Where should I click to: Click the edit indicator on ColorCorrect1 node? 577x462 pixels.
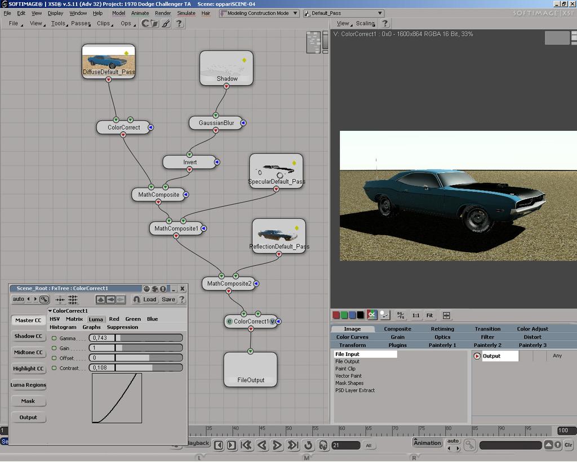coord(230,322)
